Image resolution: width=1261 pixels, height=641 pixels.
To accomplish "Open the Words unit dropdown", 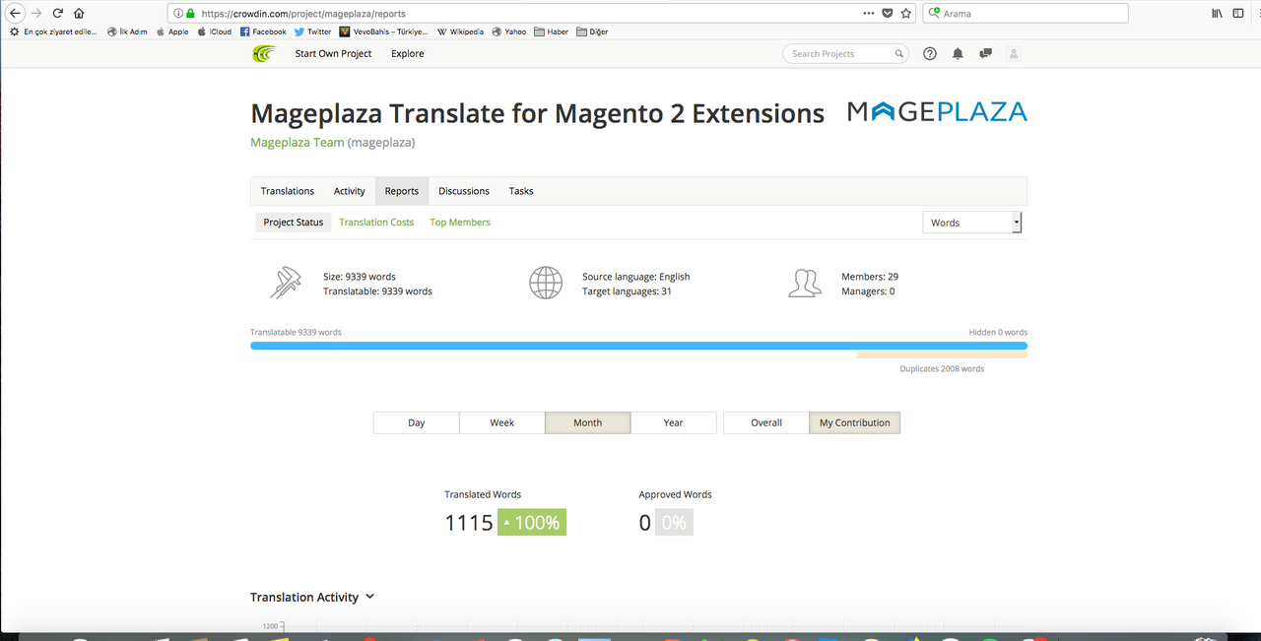I will (x=971, y=223).
